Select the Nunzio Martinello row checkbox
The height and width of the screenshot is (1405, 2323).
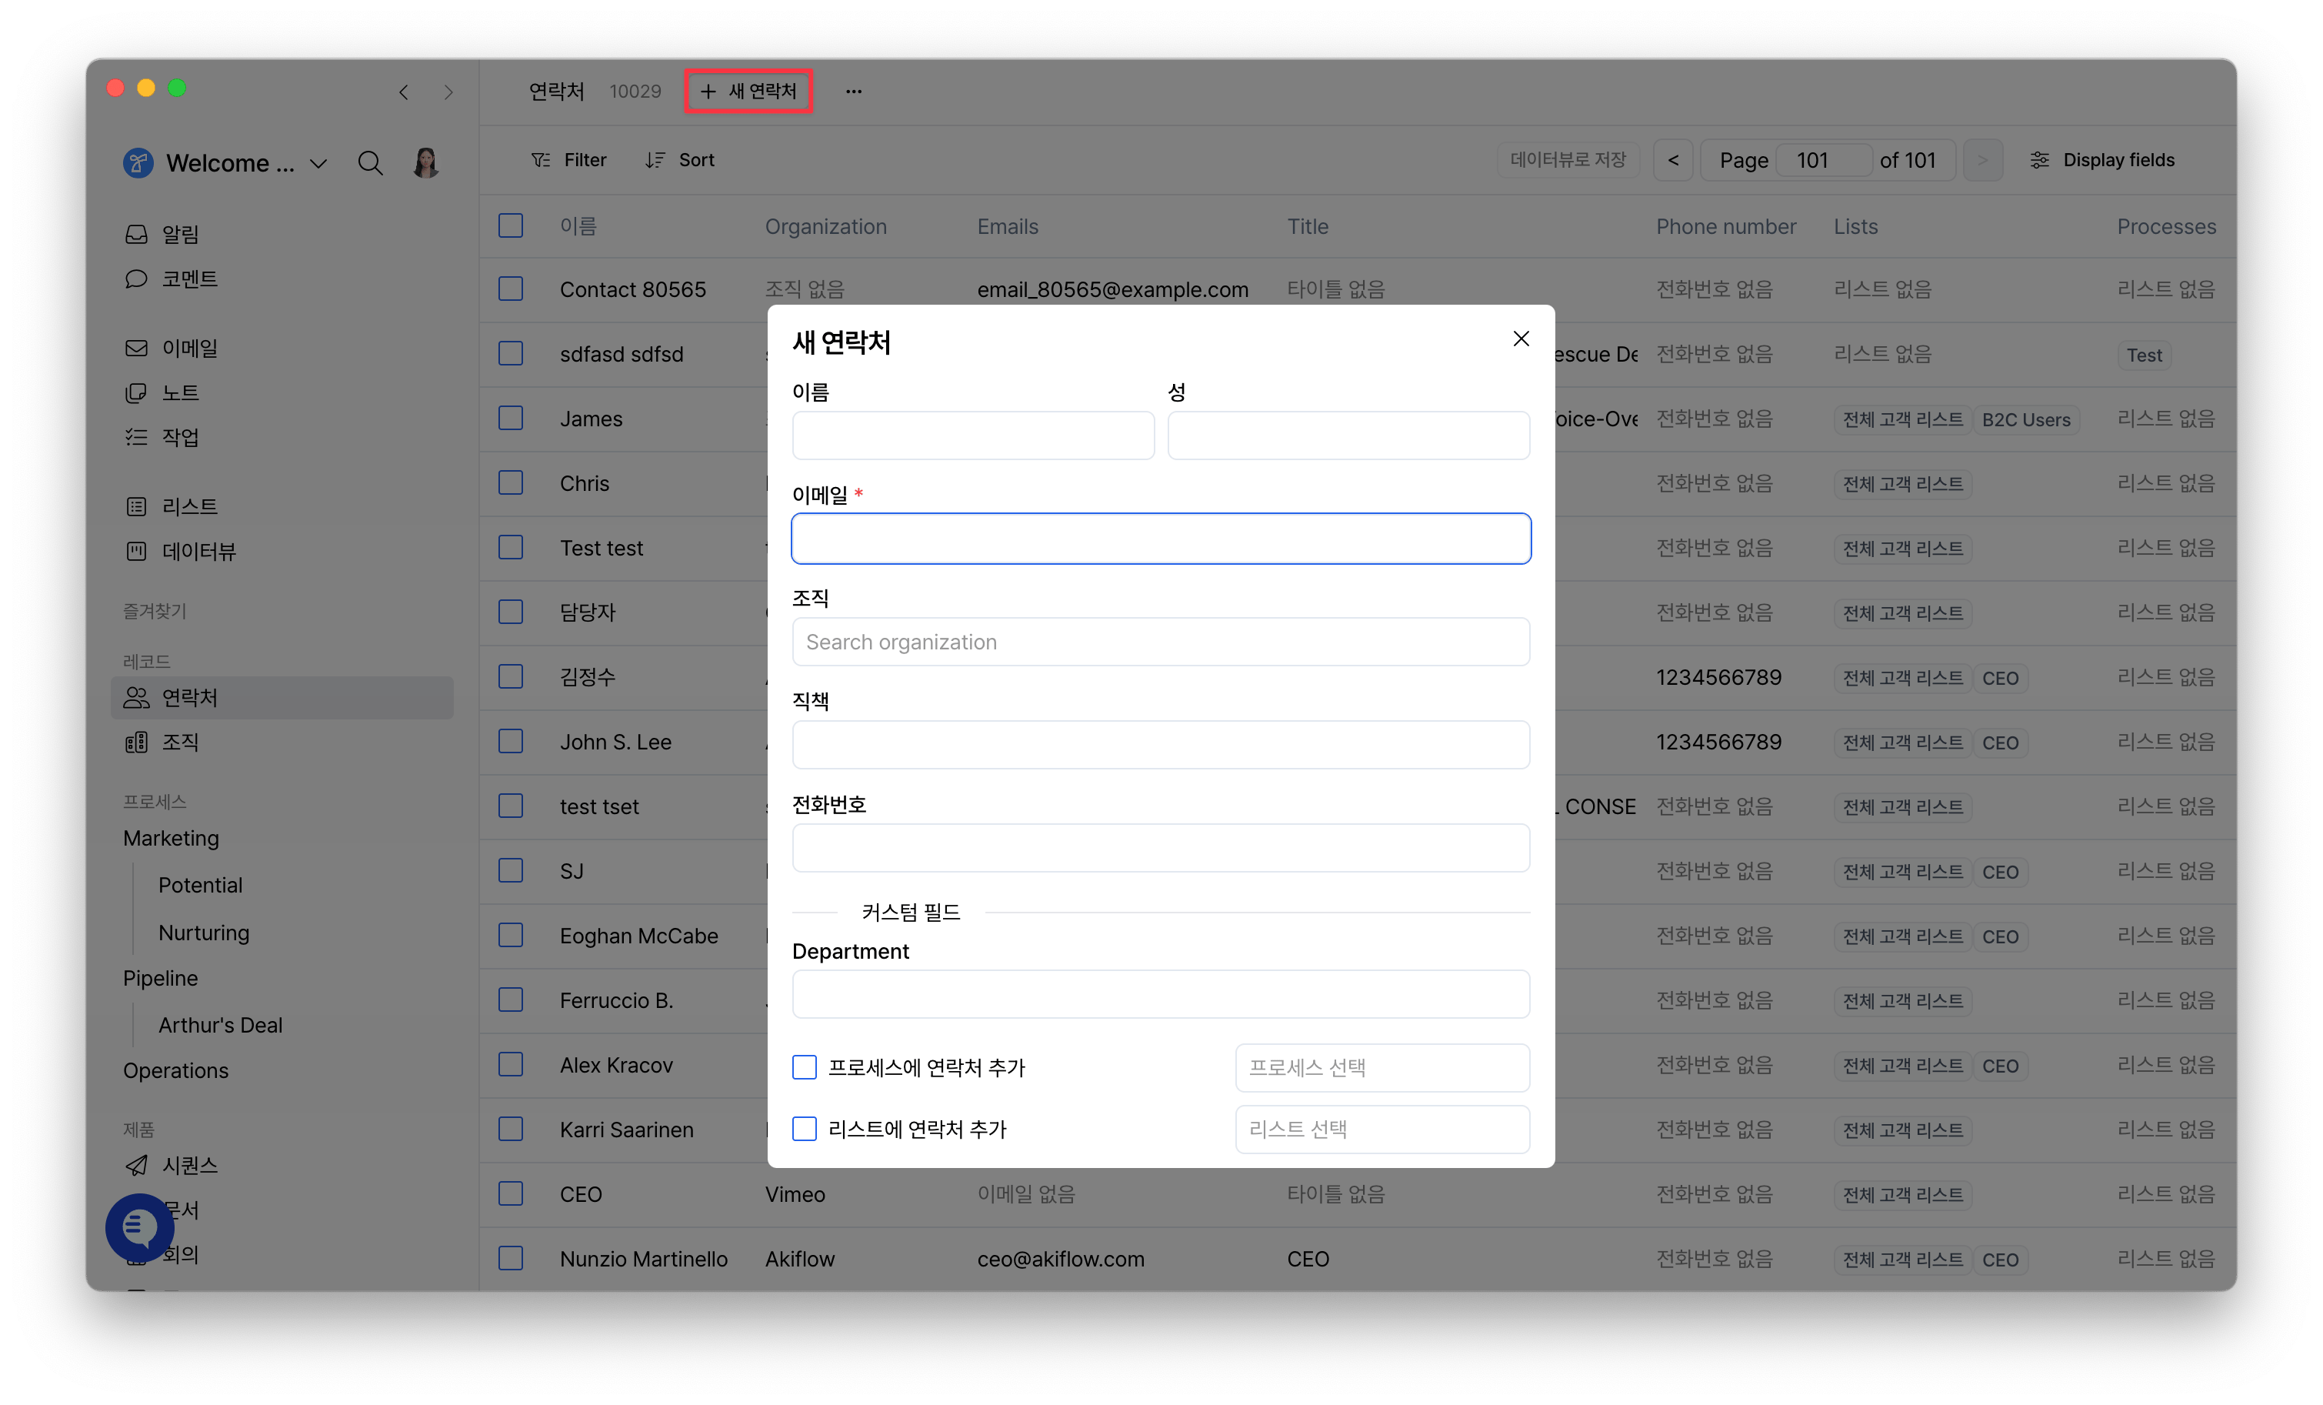coord(510,1258)
